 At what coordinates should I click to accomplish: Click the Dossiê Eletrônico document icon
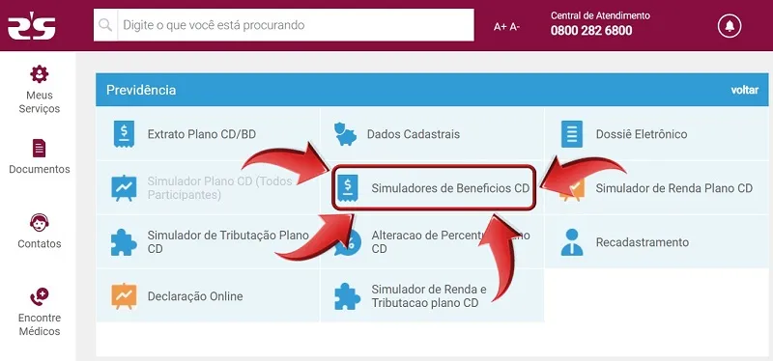pos(571,134)
